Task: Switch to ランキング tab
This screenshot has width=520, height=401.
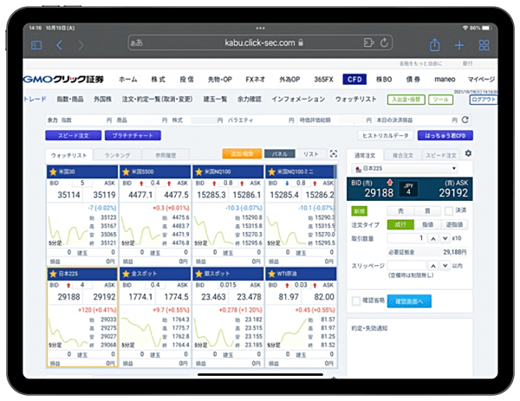Action: (x=117, y=155)
